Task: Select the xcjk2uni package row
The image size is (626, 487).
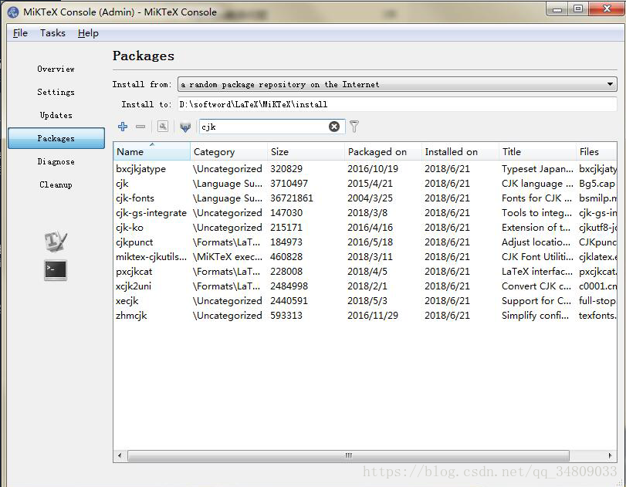Action: (365, 286)
